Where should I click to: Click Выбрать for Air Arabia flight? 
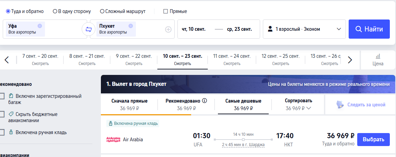click(373, 140)
